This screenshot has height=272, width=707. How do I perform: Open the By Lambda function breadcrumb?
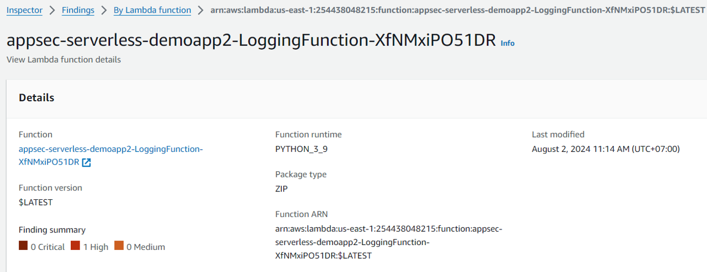coord(152,10)
